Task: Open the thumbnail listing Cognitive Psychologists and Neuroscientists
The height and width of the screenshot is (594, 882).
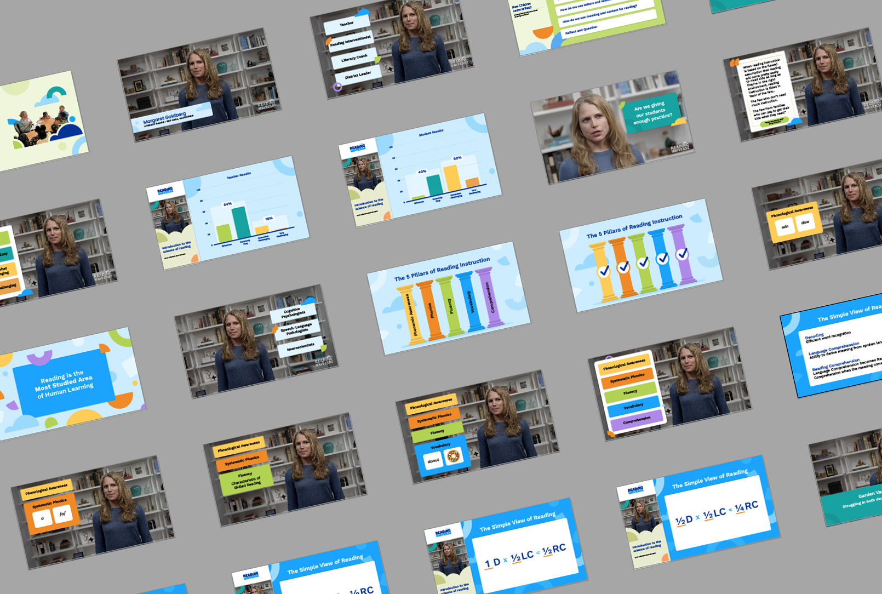Action: coord(256,341)
